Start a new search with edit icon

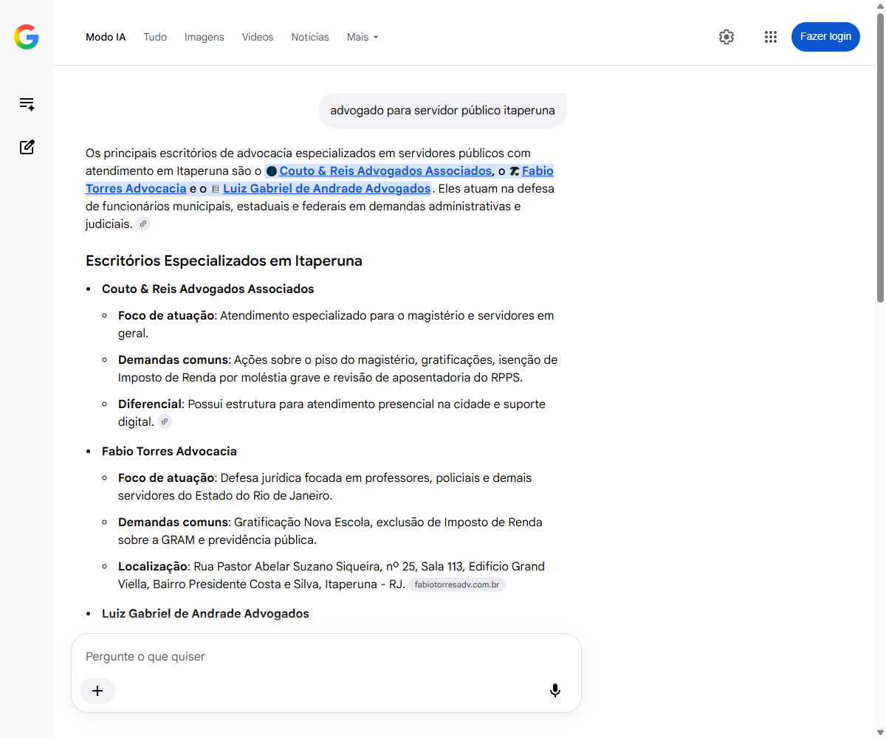[27, 147]
